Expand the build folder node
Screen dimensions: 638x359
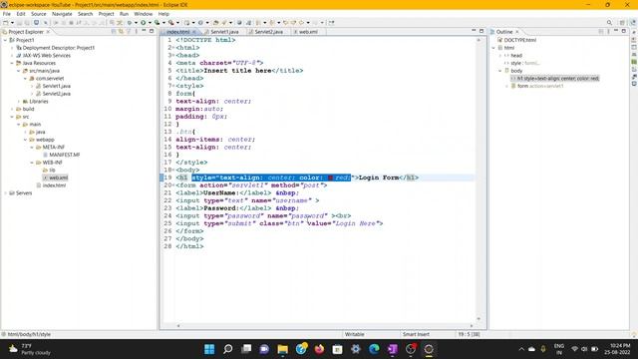tap(12, 109)
